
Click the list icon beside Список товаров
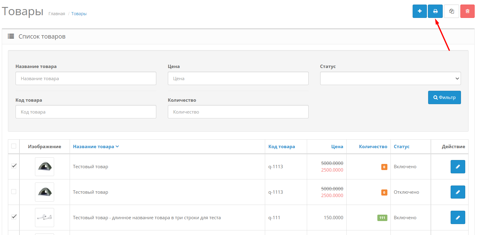point(11,36)
